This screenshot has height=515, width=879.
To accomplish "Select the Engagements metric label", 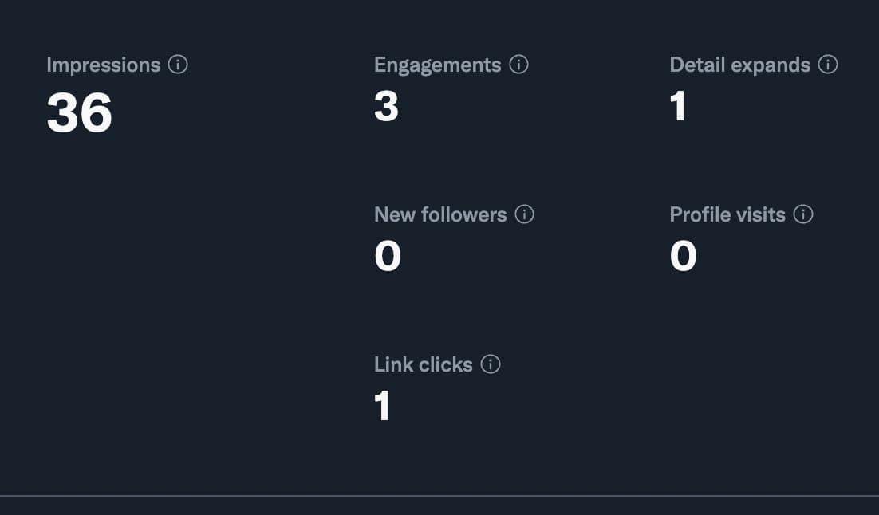I will [x=437, y=65].
